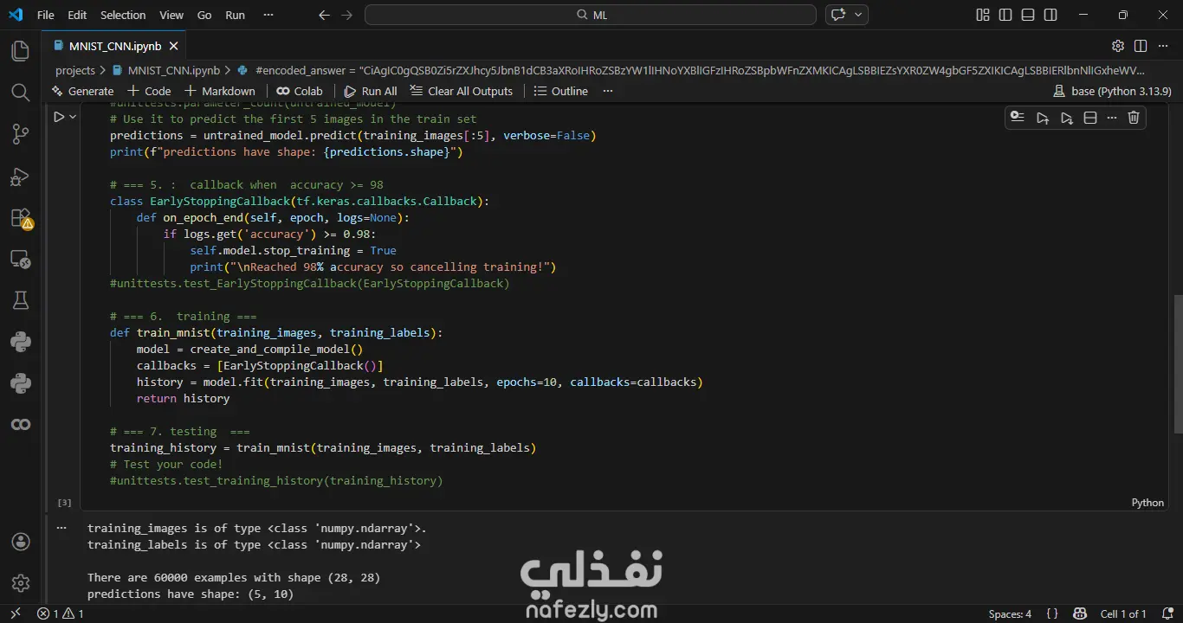This screenshot has width=1183, height=623.
Task: Split the editor to the right
Action: tap(1141, 46)
